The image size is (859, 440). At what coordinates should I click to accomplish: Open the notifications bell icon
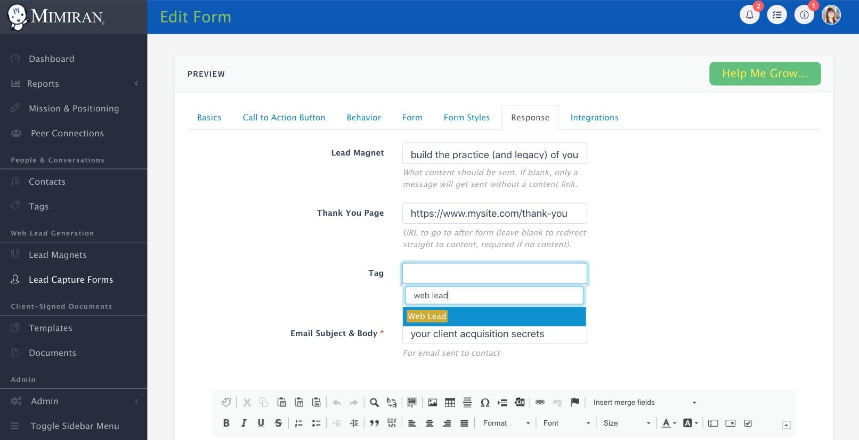[750, 15]
